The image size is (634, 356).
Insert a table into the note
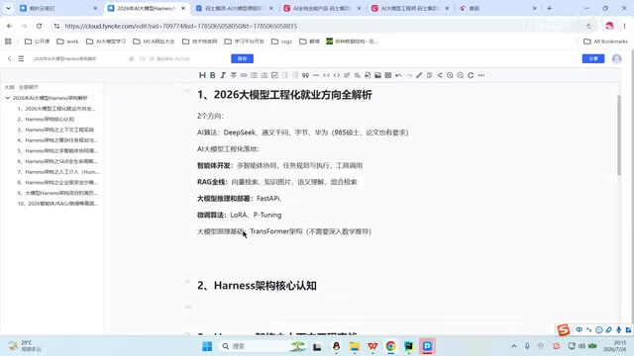[388, 75]
